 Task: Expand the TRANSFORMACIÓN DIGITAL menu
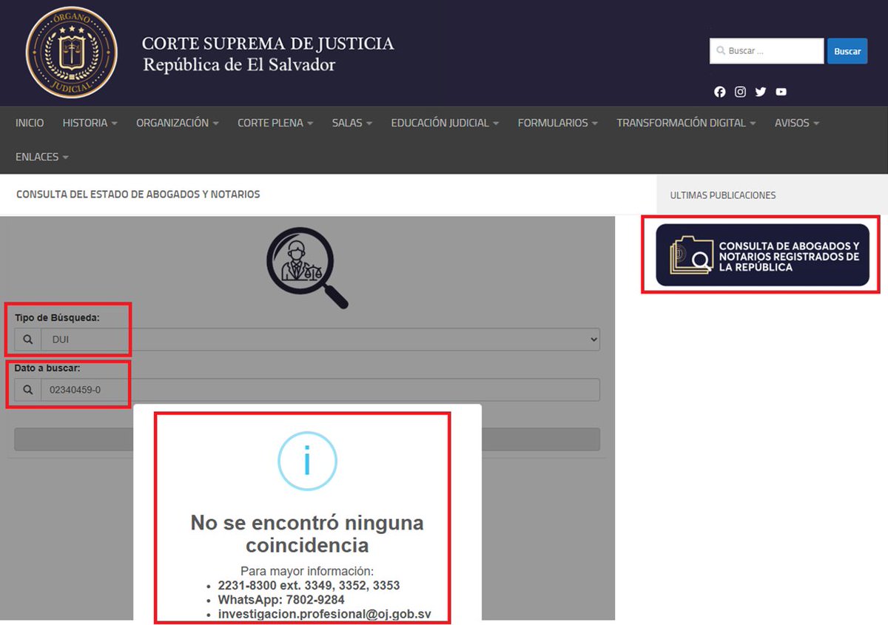click(686, 123)
